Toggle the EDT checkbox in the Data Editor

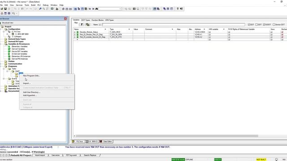click(249, 25)
